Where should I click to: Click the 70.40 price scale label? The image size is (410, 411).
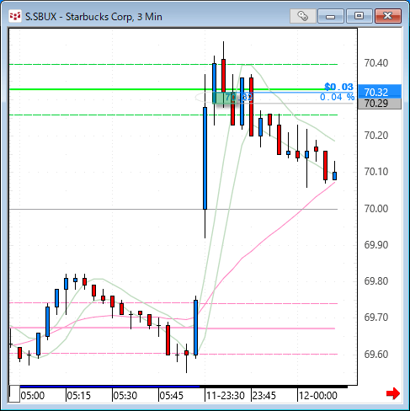376,63
